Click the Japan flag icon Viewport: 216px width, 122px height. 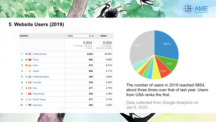pyautogui.click(x=30, y=71)
